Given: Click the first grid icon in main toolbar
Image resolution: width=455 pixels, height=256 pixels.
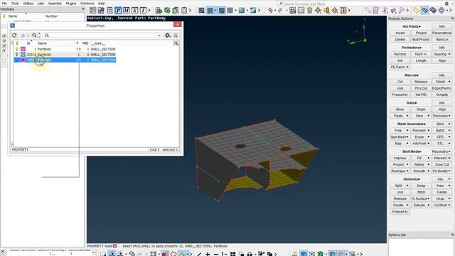Looking at the screenshot, I should (92, 11).
